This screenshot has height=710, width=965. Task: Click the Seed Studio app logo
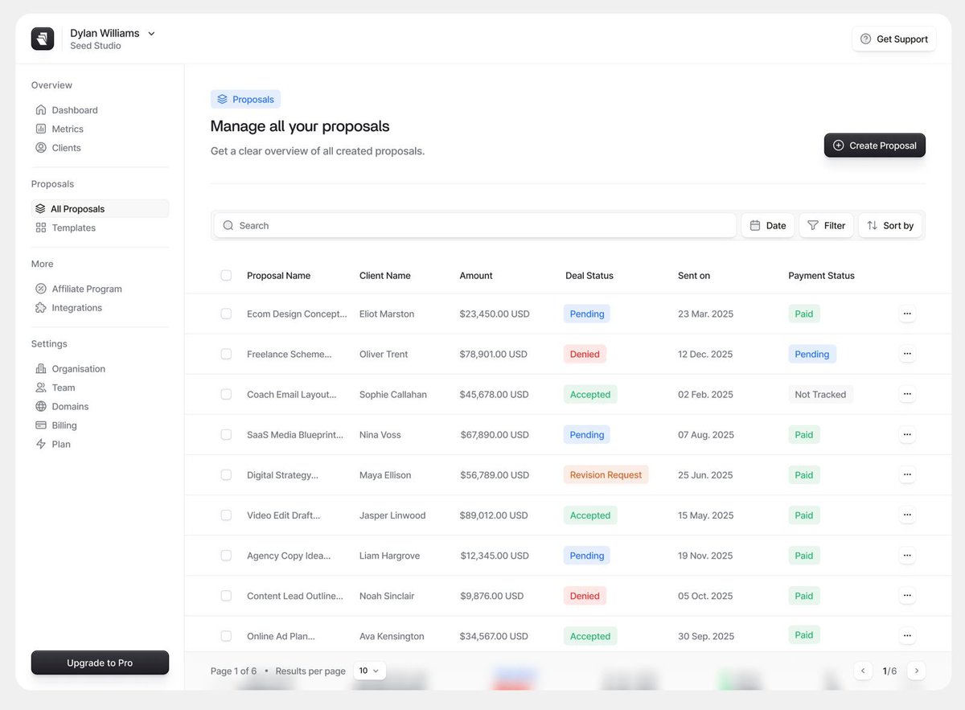43,39
